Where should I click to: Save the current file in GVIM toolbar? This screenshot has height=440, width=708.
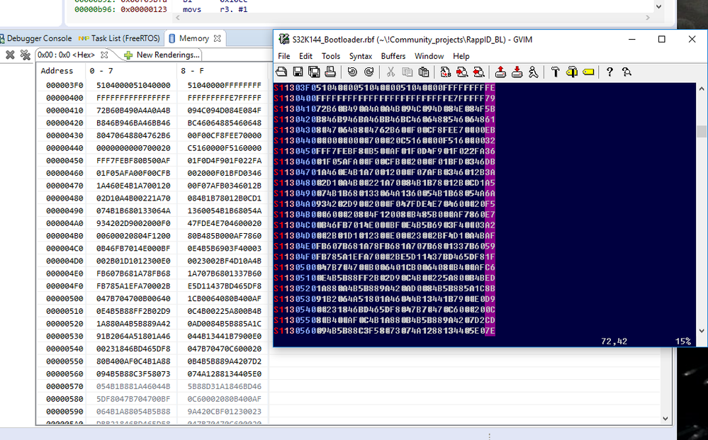(x=298, y=72)
